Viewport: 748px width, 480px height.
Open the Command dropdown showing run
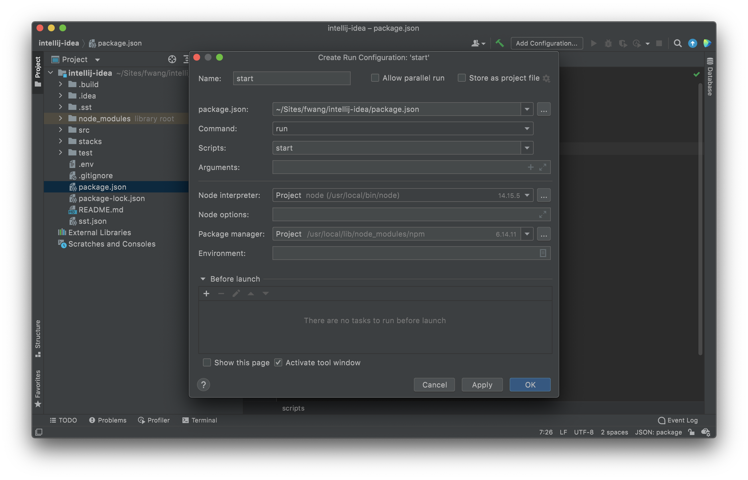click(527, 128)
